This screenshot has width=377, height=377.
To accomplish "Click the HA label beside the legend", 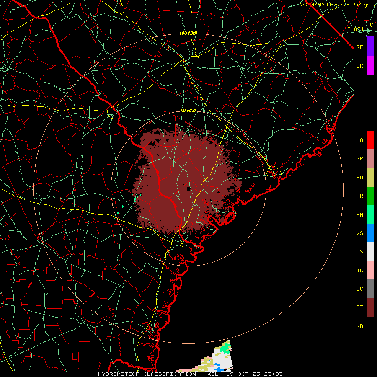I will tap(359, 140).
